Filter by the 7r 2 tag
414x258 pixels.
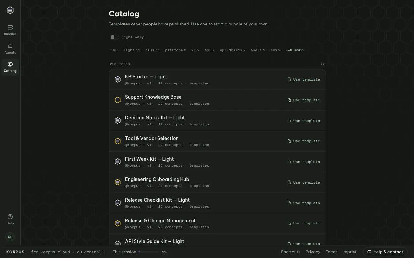tap(195, 50)
